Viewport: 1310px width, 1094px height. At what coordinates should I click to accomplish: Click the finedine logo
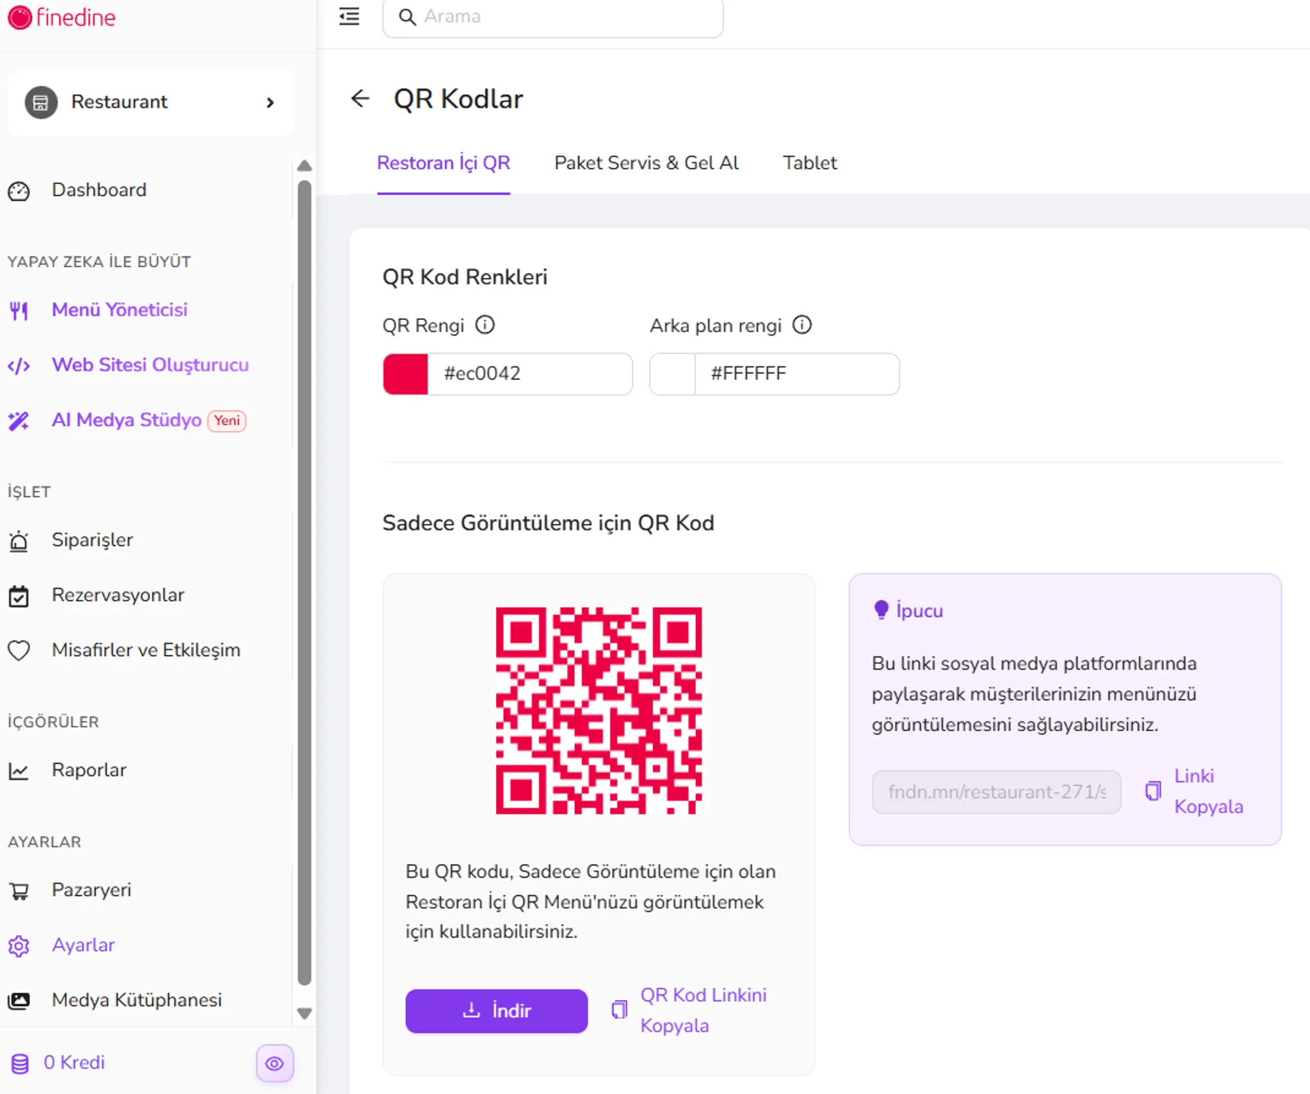tap(61, 17)
